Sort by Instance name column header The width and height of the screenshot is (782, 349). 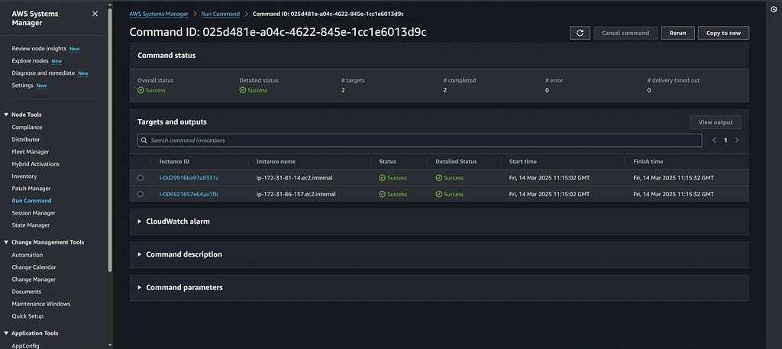276,162
